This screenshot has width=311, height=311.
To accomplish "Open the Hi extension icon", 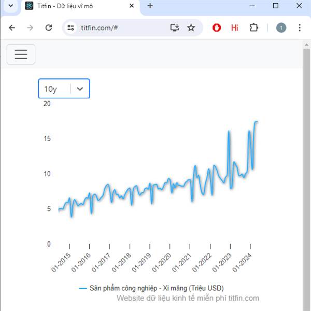I will 235,28.
